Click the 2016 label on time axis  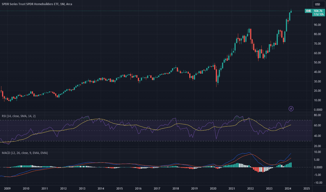[138, 189]
